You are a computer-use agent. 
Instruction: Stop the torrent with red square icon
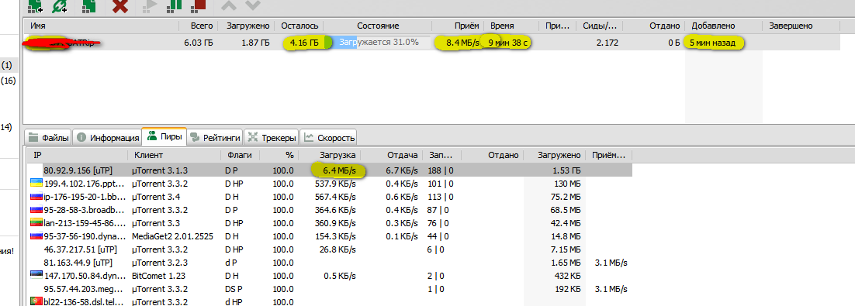click(x=199, y=5)
